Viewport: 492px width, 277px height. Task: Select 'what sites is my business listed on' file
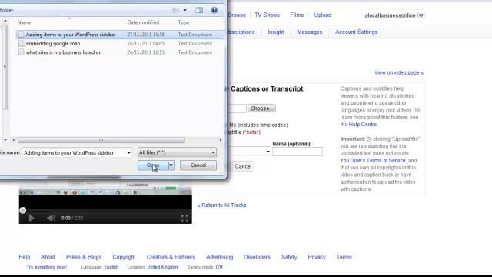point(64,52)
